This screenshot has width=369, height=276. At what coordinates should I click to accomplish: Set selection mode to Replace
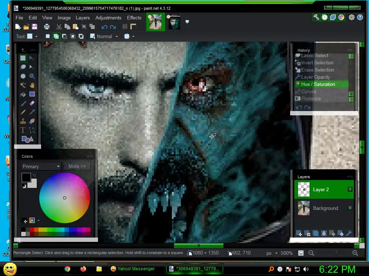point(48,36)
